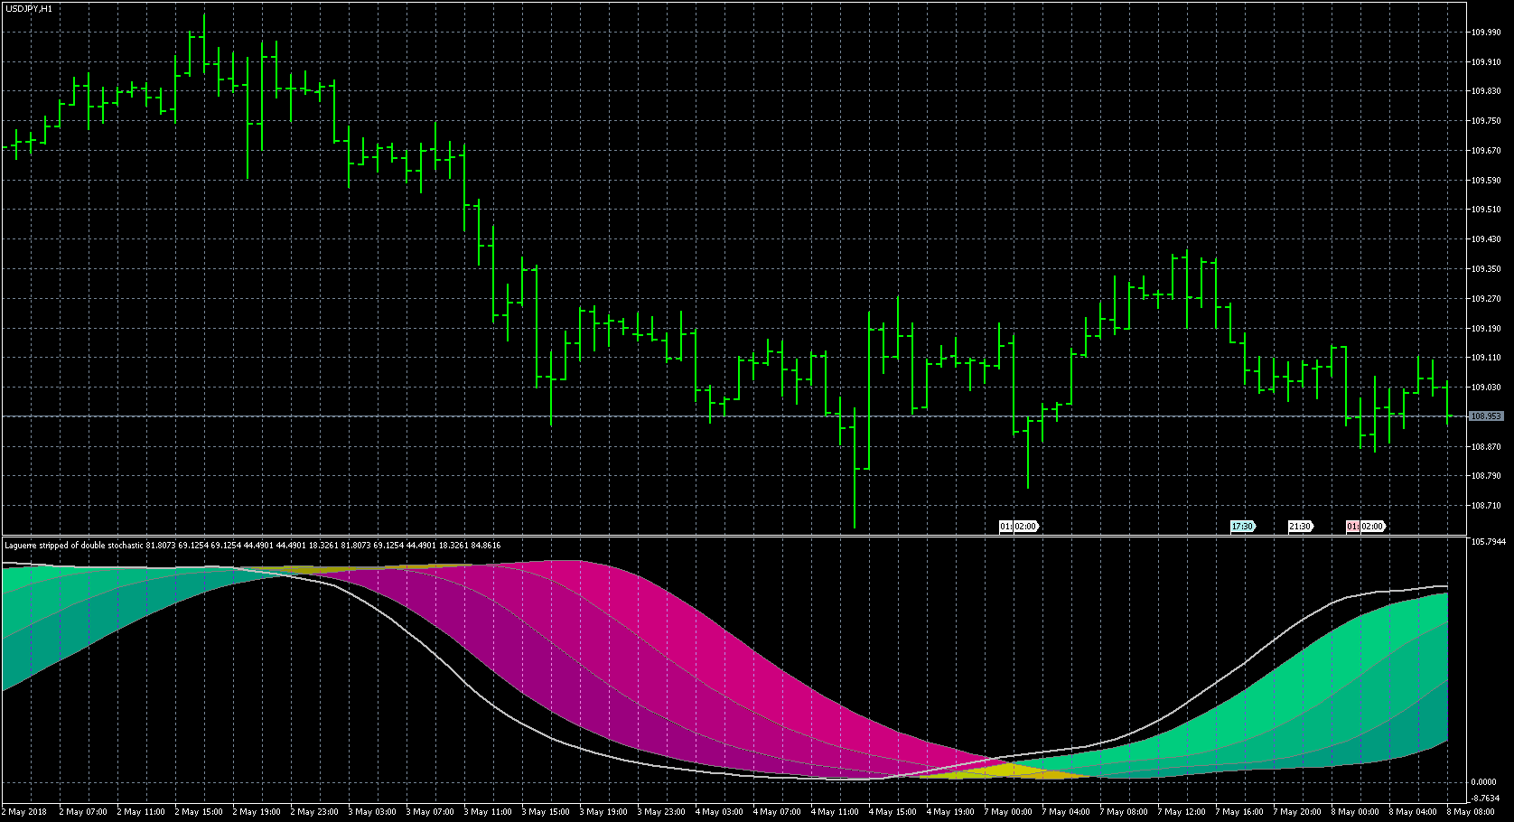Click the white 21:30 event marker
The height and width of the screenshot is (822, 1514).
click(1300, 527)
